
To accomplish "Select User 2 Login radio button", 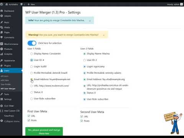I will [x=84, y=67].
